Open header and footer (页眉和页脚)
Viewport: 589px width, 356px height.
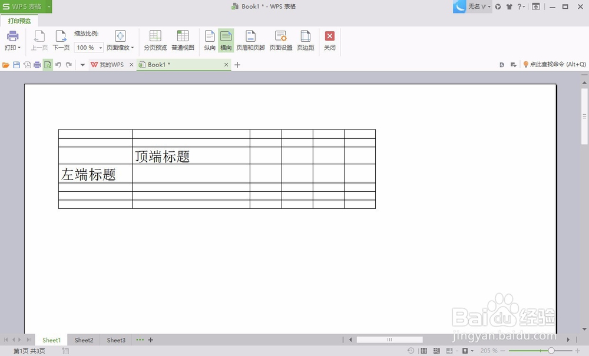click(250, 41)
